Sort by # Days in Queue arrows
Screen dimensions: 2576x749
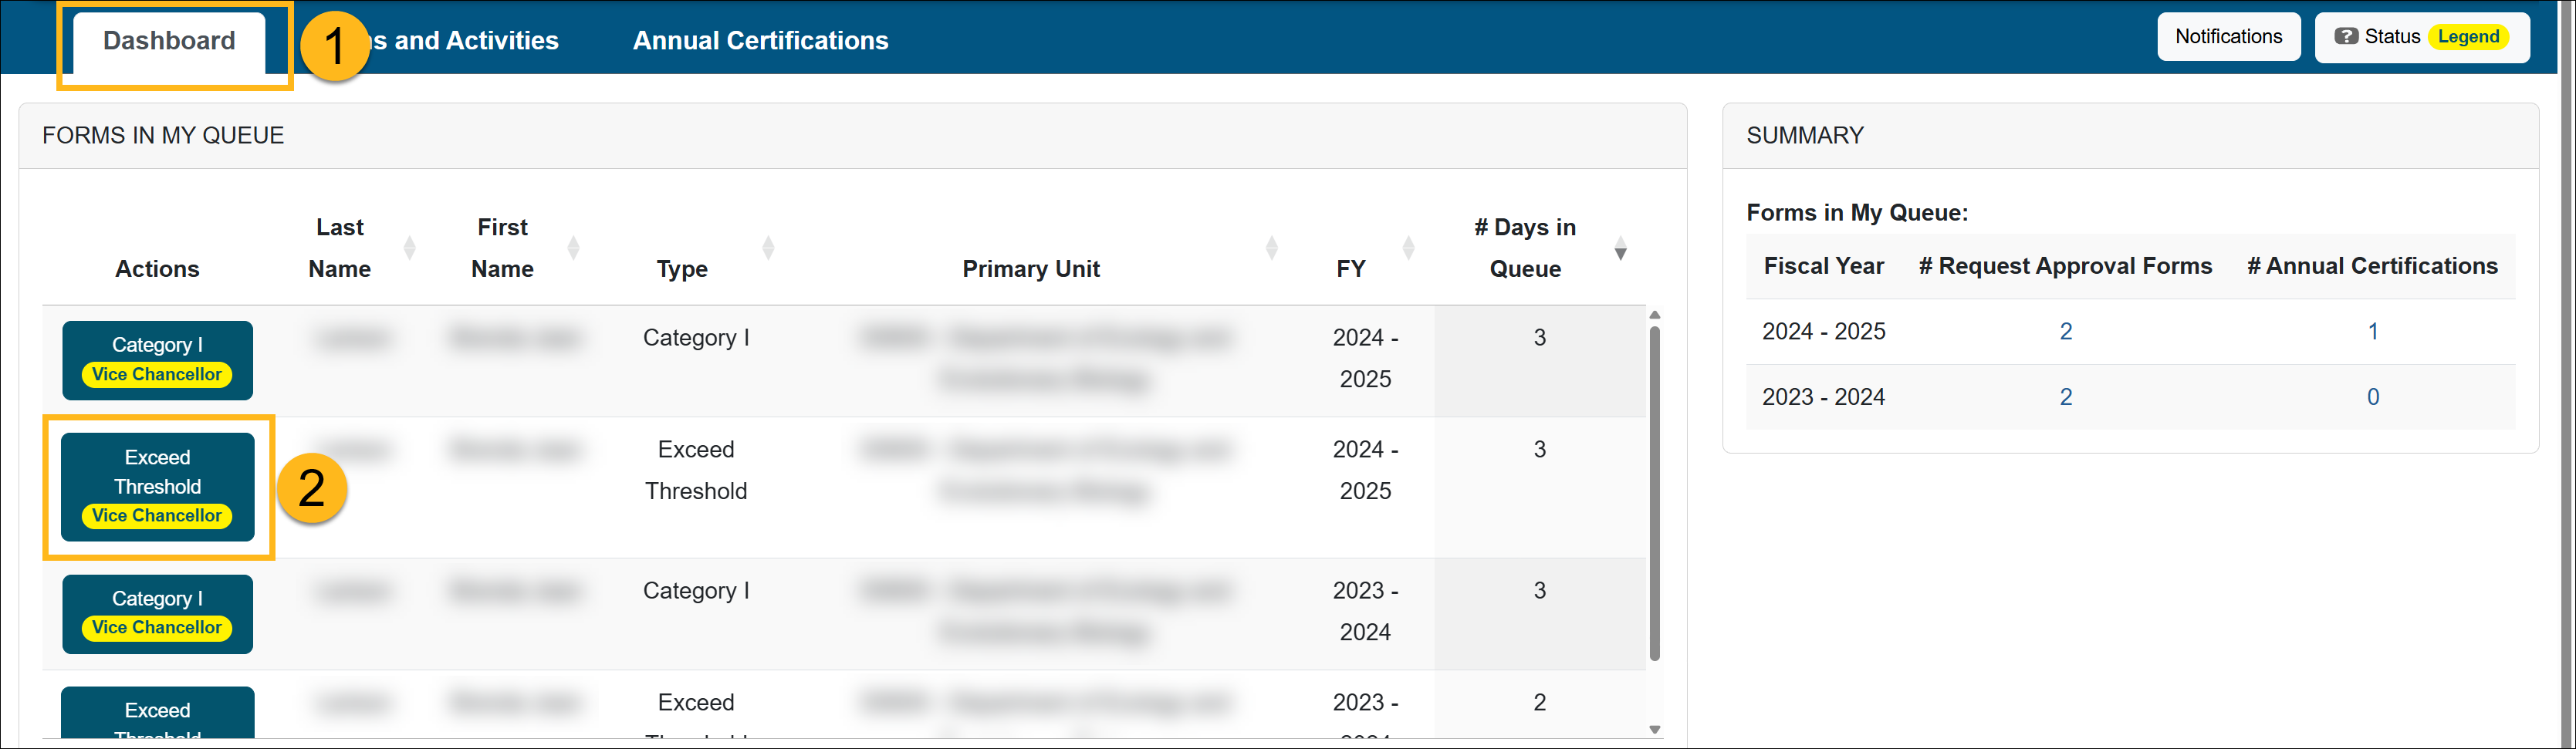(x=1620, y=249)
